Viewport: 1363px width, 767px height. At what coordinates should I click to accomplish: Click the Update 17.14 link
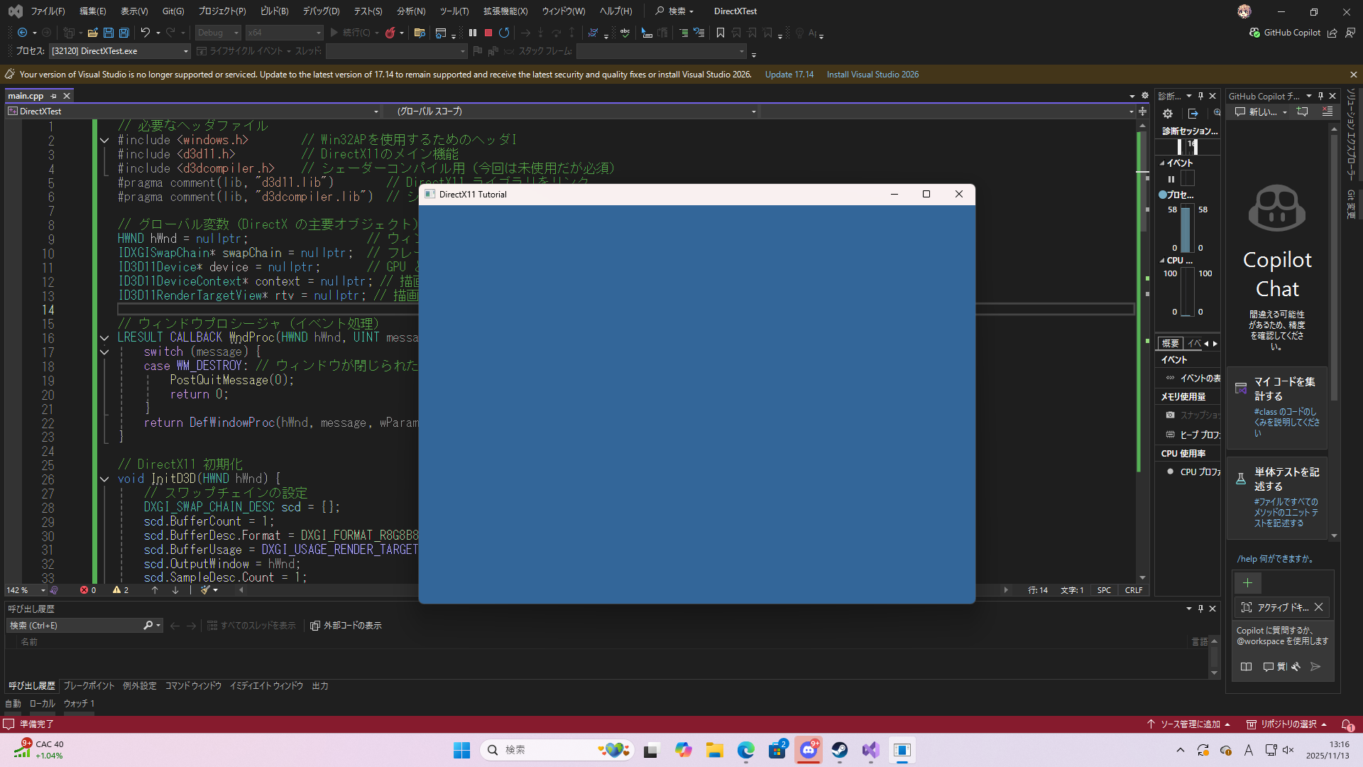[789, 75]
